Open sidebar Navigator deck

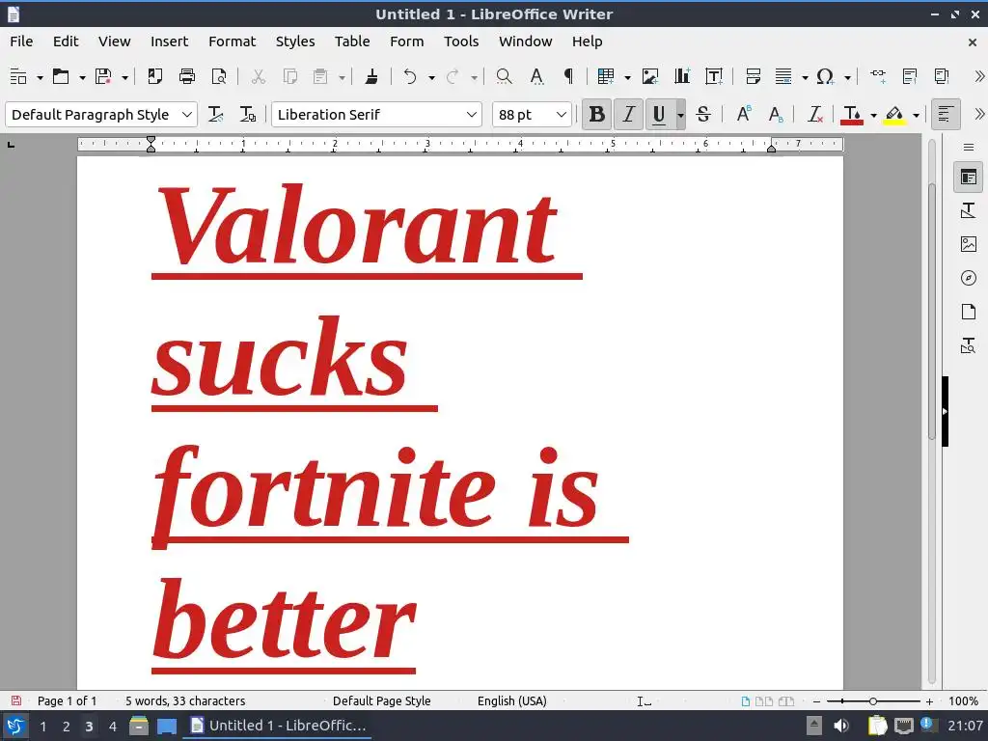click(x=969, y=278)
